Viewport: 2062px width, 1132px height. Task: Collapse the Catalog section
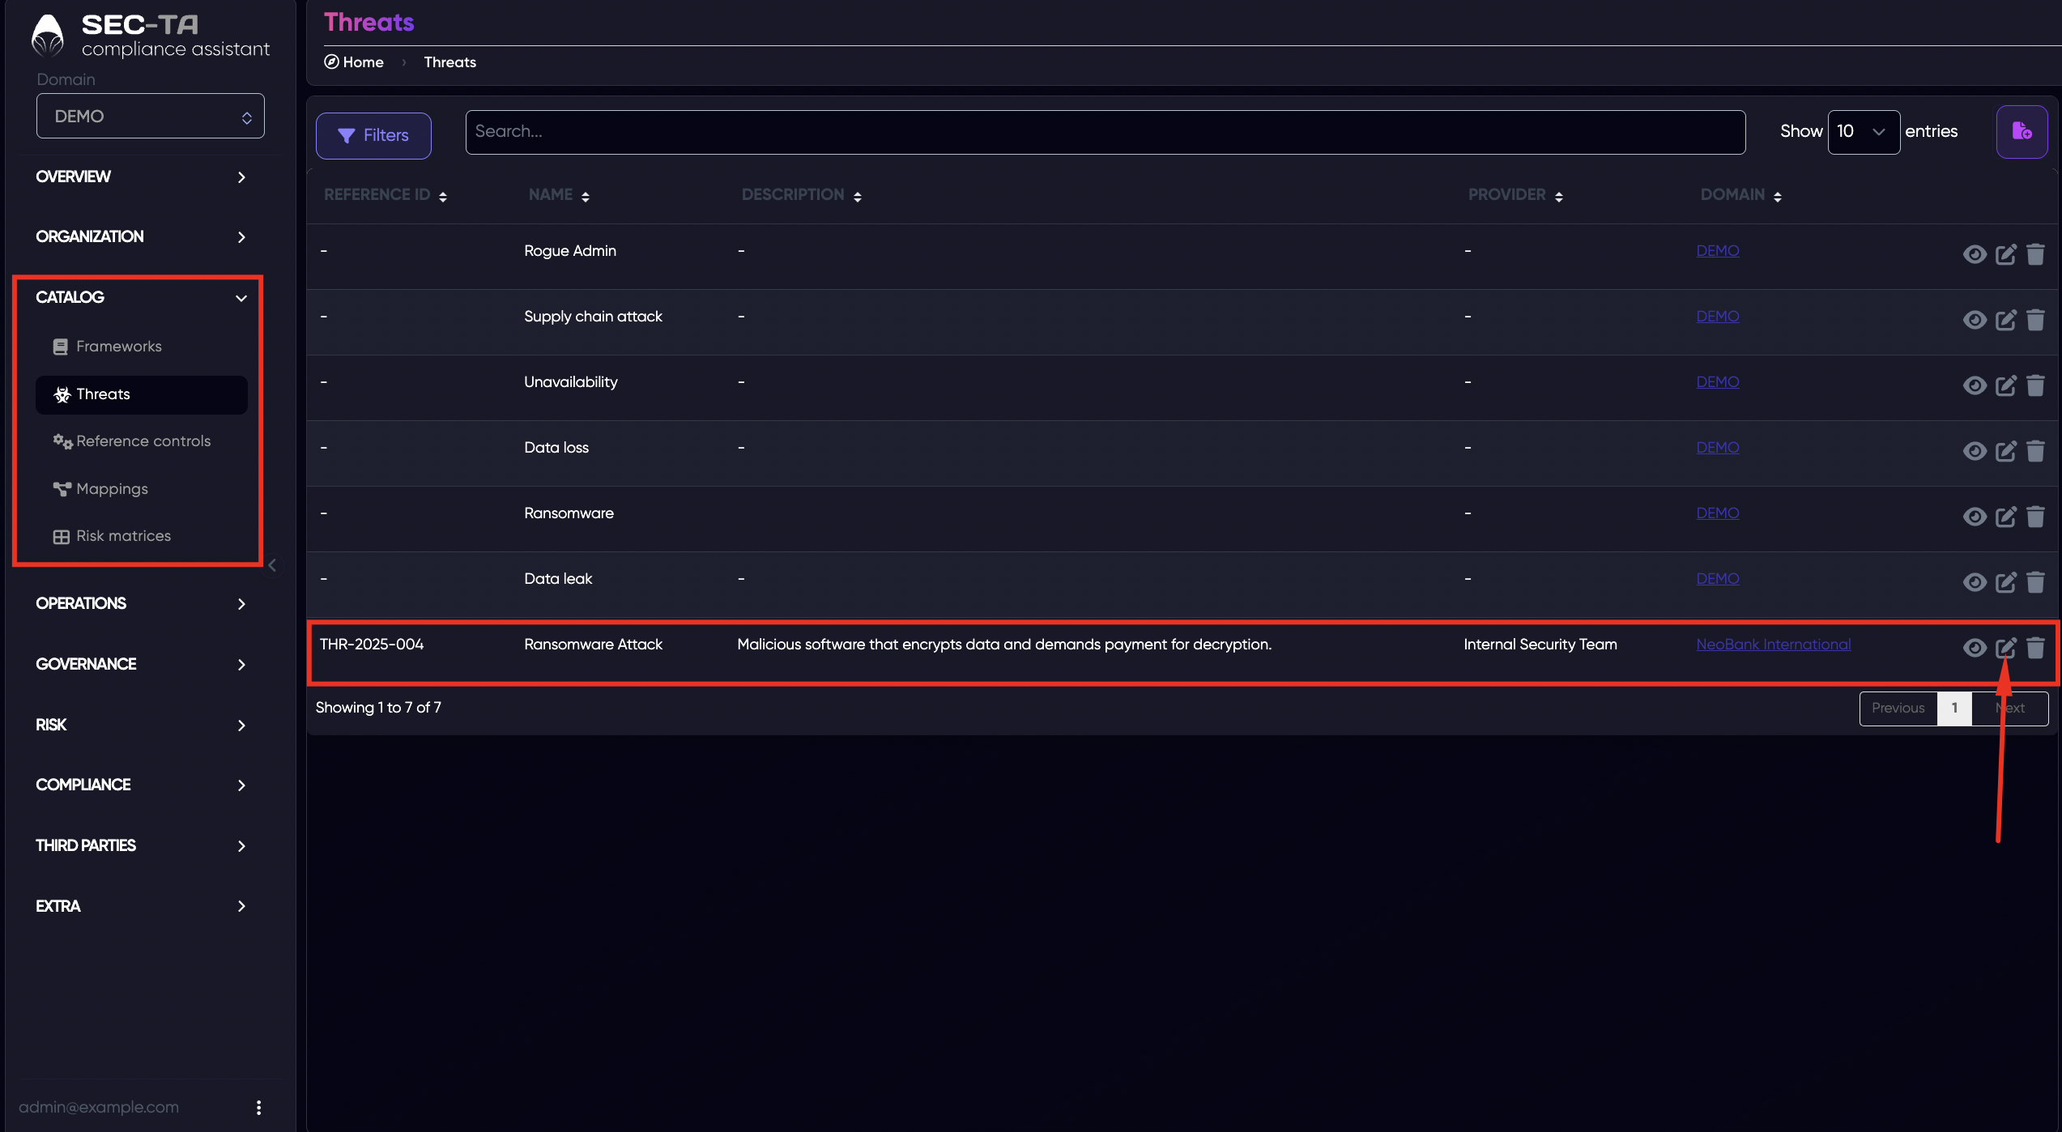pyautogui.click(x=141, y=297)
